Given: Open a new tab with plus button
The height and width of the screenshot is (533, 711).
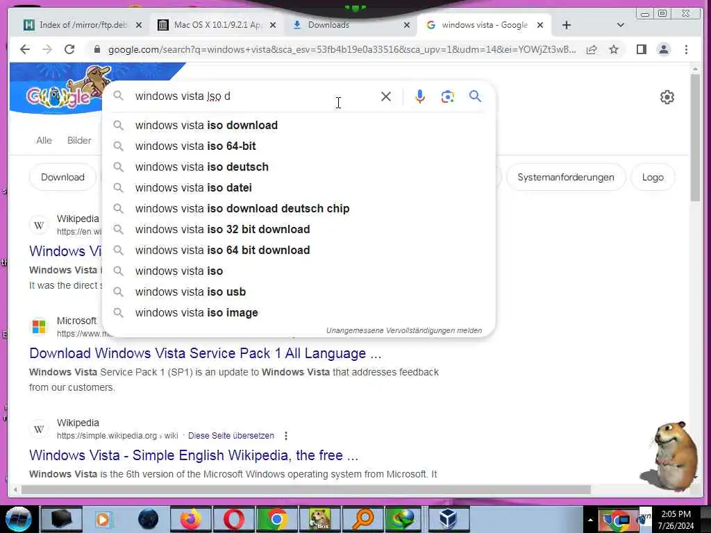Looking at the screenshot, I should coord(567,25).
